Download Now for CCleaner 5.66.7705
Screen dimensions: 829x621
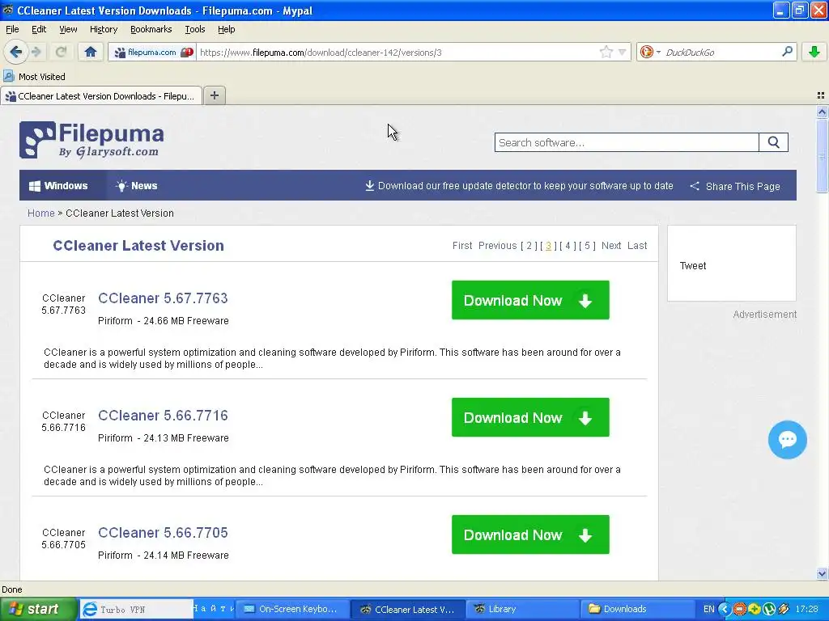(x=530, y=534)
